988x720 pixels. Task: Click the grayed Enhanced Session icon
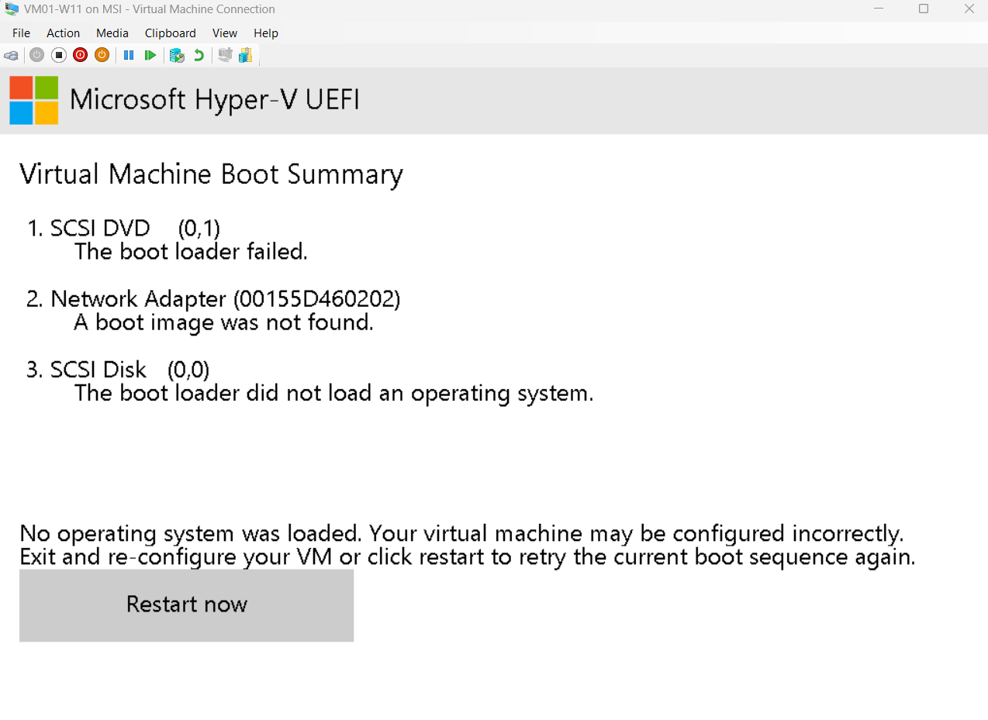tap(225, 55)
